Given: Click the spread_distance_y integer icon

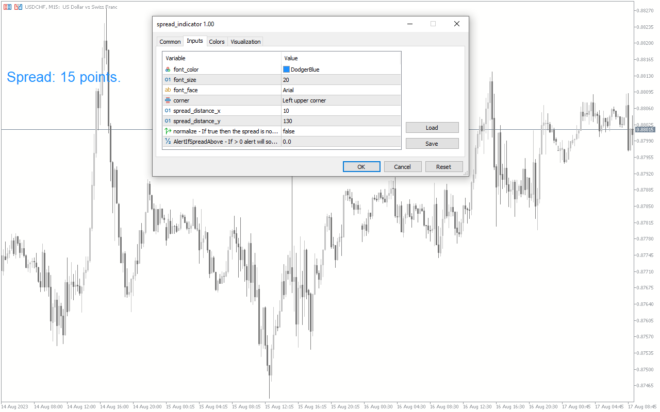Looking at the screenshot, I should (x=168, y=121).
